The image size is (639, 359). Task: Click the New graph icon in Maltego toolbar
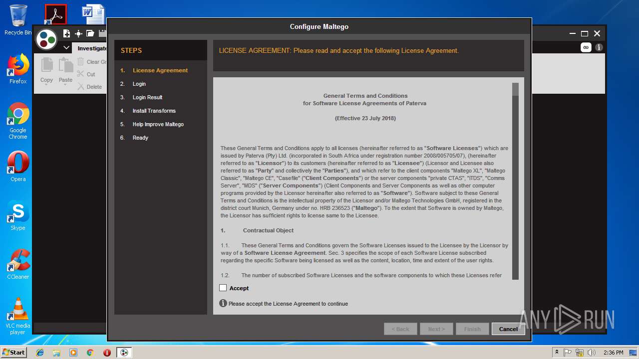pos(66,33)
